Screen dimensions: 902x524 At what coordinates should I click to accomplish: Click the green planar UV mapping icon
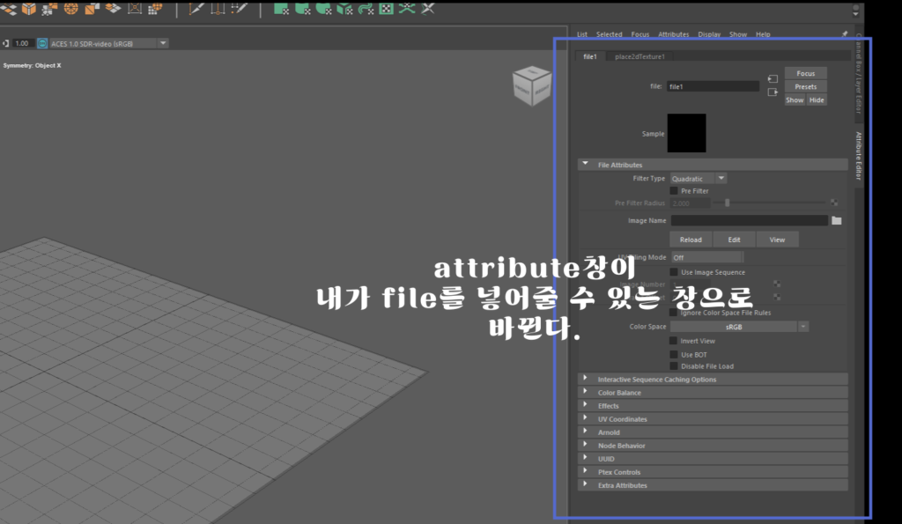[281, 9]
